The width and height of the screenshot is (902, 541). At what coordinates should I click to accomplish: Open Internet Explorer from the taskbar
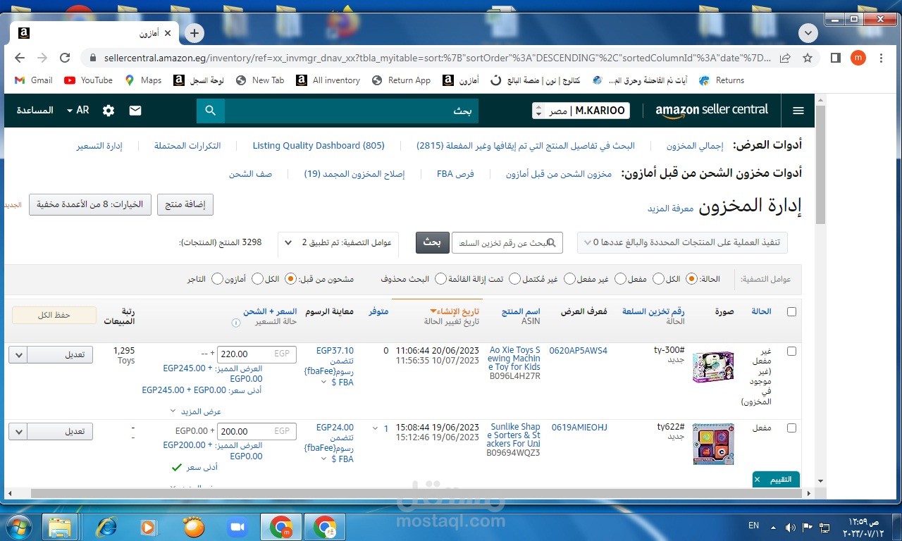pos(106,526)
